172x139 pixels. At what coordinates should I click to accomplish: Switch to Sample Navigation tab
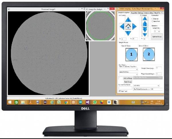[x=124, y=13]
